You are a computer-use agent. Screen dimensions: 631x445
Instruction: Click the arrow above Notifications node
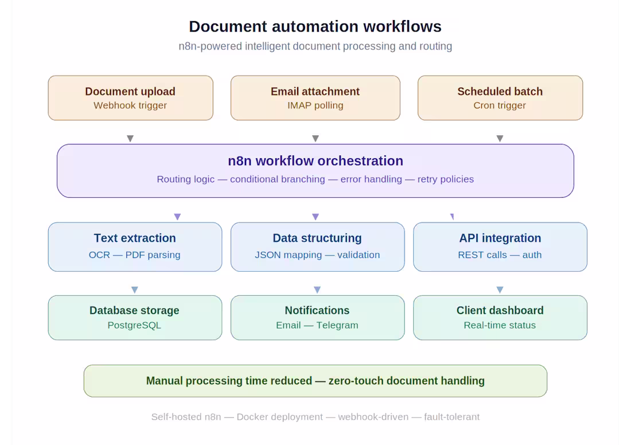[317, 289]
